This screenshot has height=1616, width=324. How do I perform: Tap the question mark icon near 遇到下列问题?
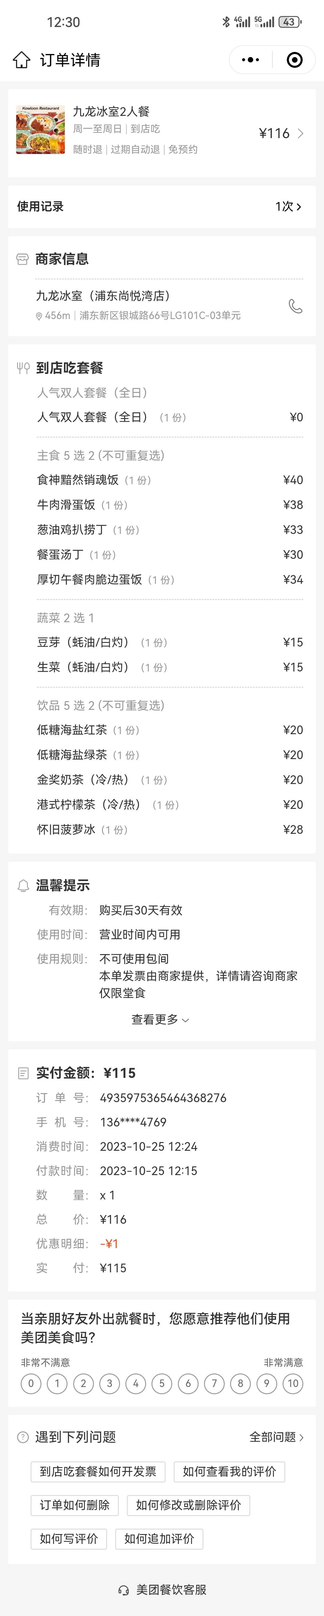(x=22, y=1437)
